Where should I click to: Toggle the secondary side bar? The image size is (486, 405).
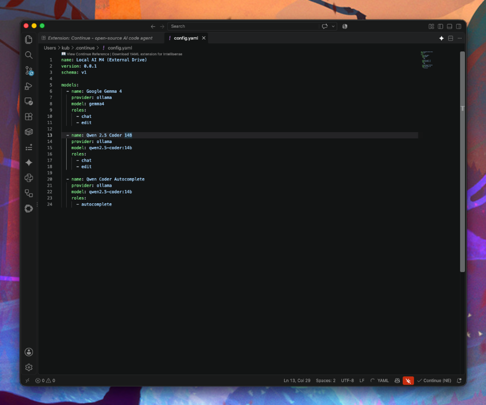point(459,26)
